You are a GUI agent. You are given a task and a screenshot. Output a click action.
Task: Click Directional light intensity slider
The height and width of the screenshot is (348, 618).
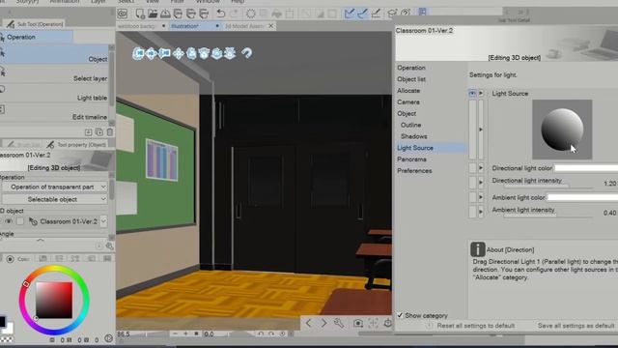click(548, 186)
